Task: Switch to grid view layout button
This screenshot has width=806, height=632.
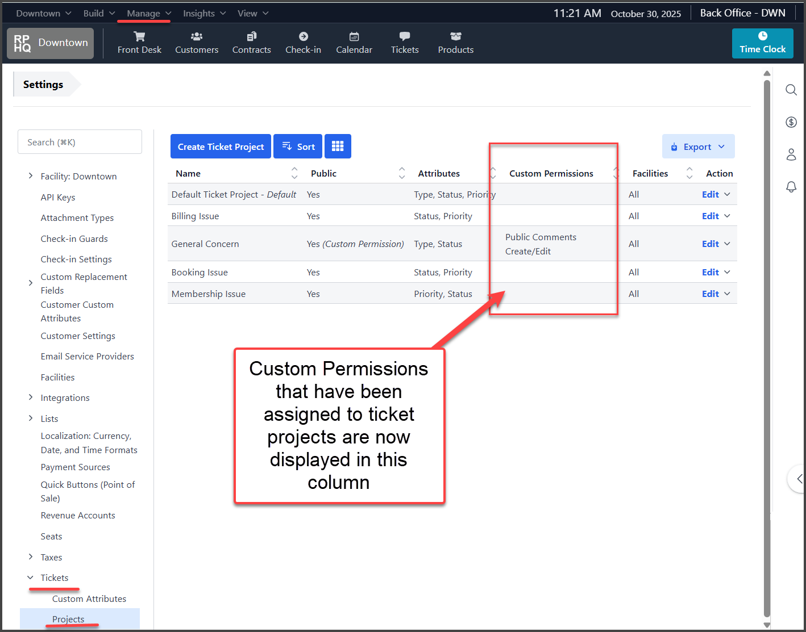Action: tap(338, 147)
